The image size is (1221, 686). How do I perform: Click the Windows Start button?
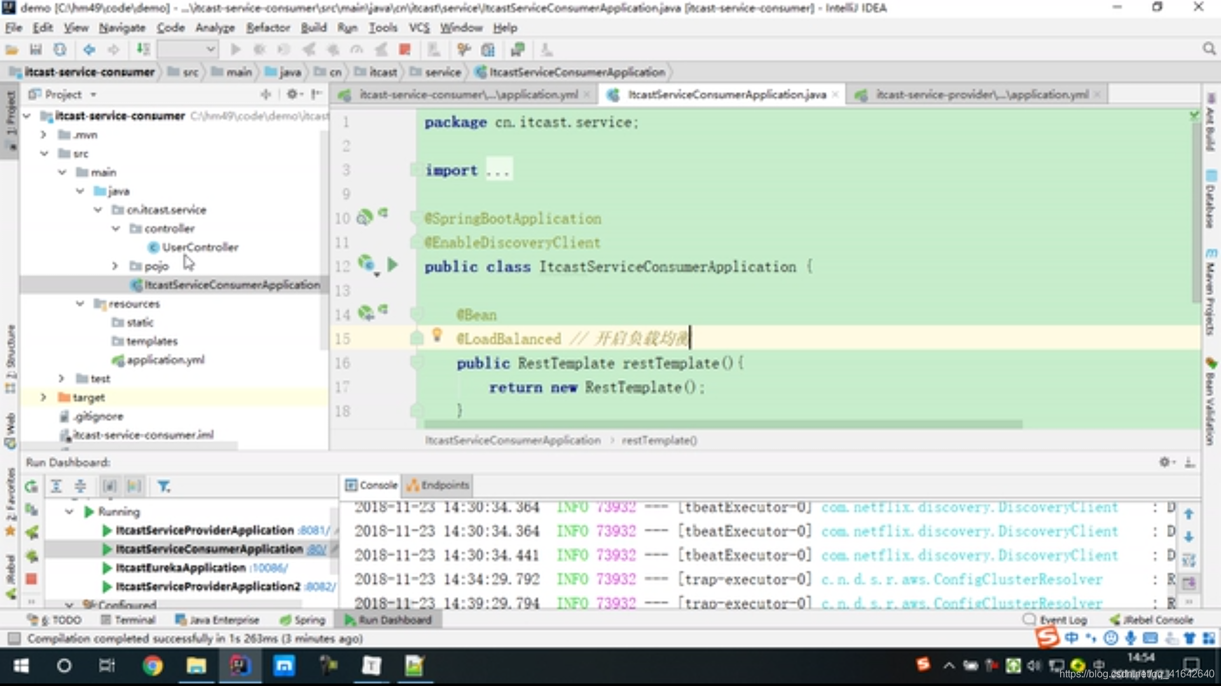click(x=21, y=665)
